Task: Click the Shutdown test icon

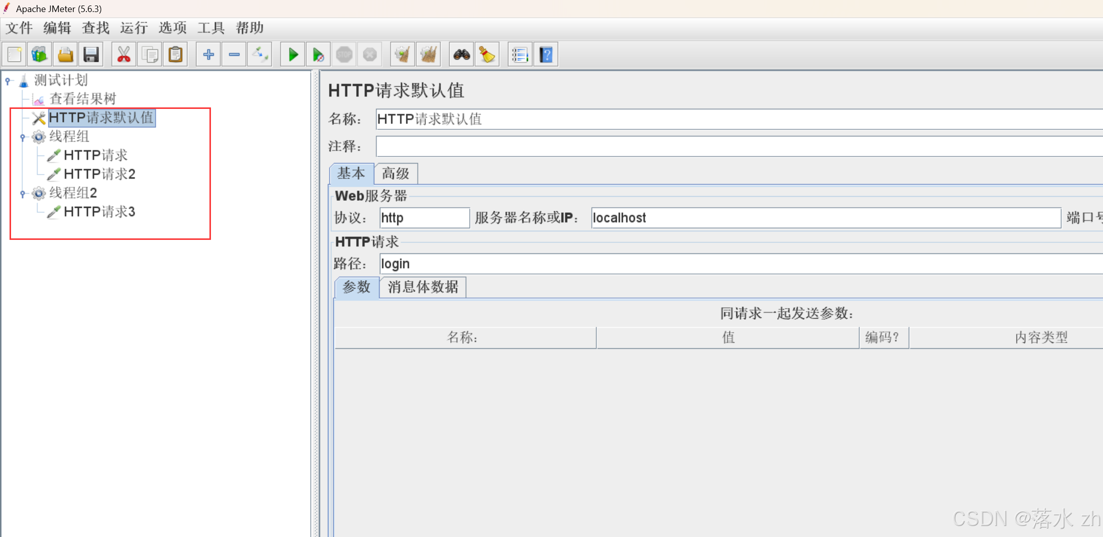Action: (370, 54)
